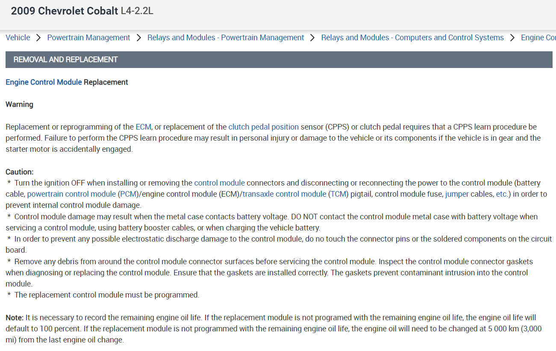Click 'The replacement control module must be programmed.' line

point(107,295)
